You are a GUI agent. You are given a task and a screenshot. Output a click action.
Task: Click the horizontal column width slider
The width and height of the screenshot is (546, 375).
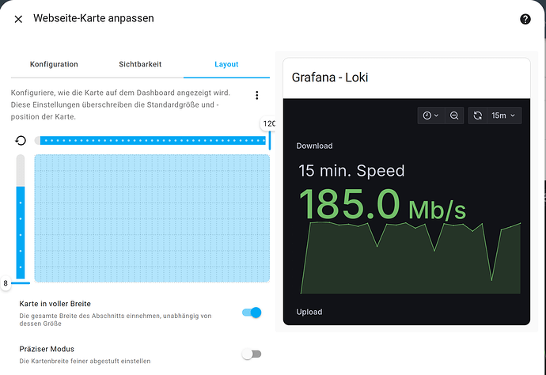pyautogui.click(x=153, y=140)
